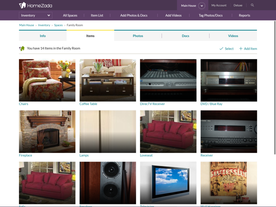Click the Coffee Table item label
This screenshot has height=207, width=276.
[x=88, y=104]
